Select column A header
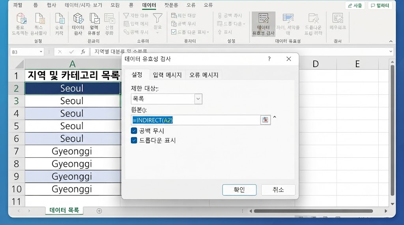This screenshot has width=404, height=225. [73, 64]
